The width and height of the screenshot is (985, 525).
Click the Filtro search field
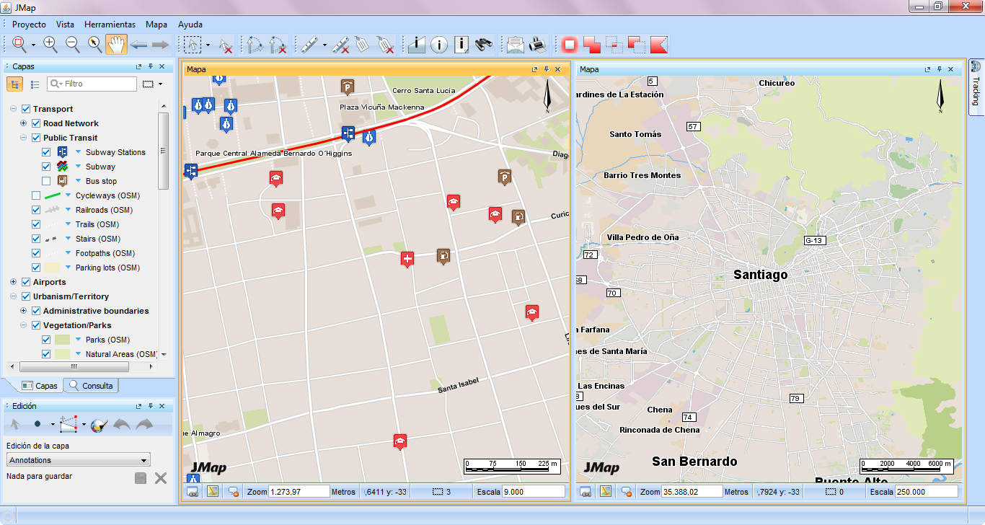tap(92, 84)
